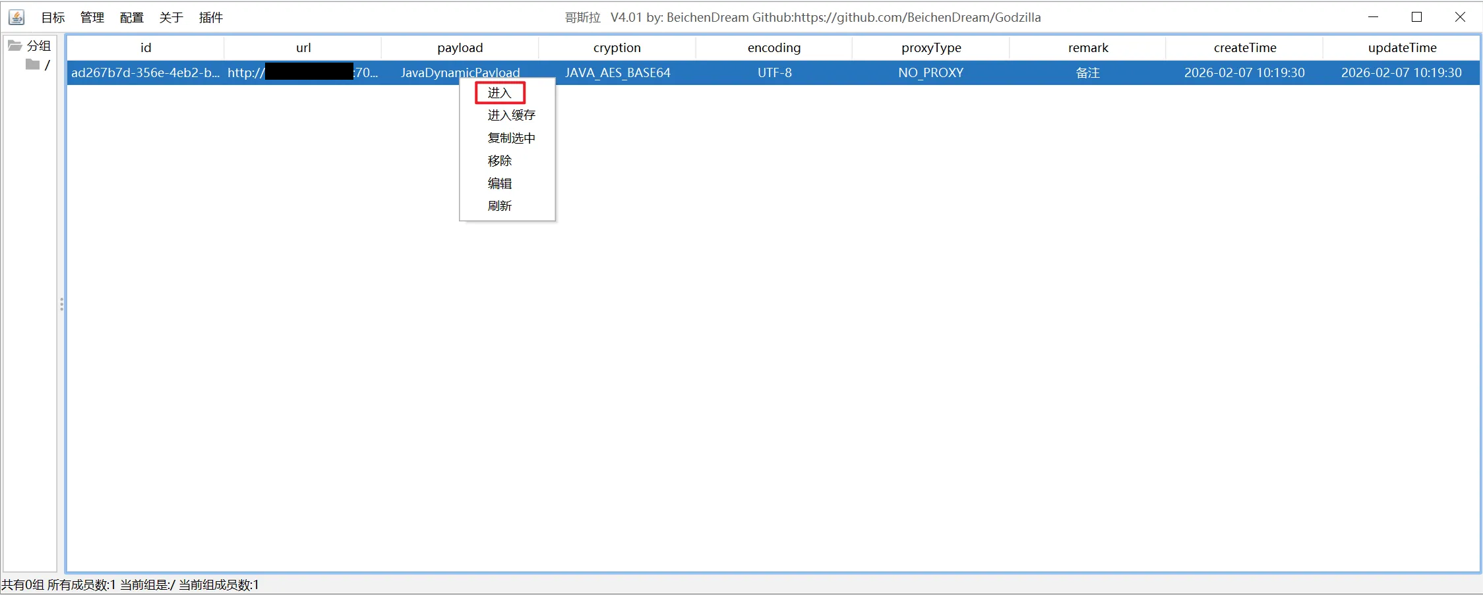Click the folder icon beside the / group
The image size is (1483, 595).
tap(32, 65)
